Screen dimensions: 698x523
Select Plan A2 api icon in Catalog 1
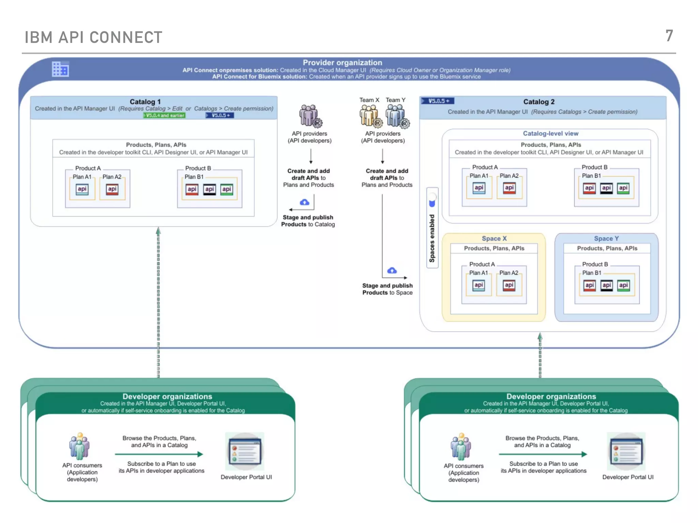(112, 189)
